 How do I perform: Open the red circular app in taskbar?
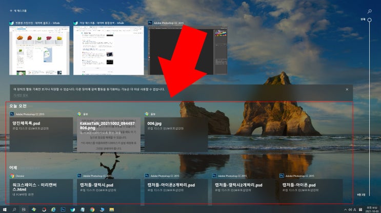[44, 209]
